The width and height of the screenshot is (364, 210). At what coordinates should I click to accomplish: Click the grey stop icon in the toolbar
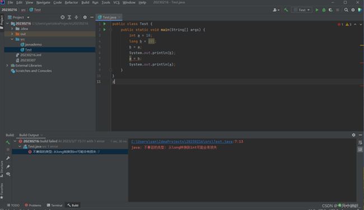click(338, 10)
